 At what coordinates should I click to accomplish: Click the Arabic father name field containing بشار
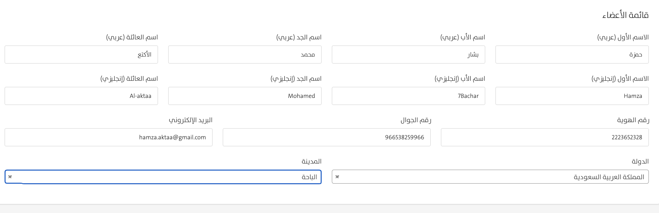(x=408, y=55)
